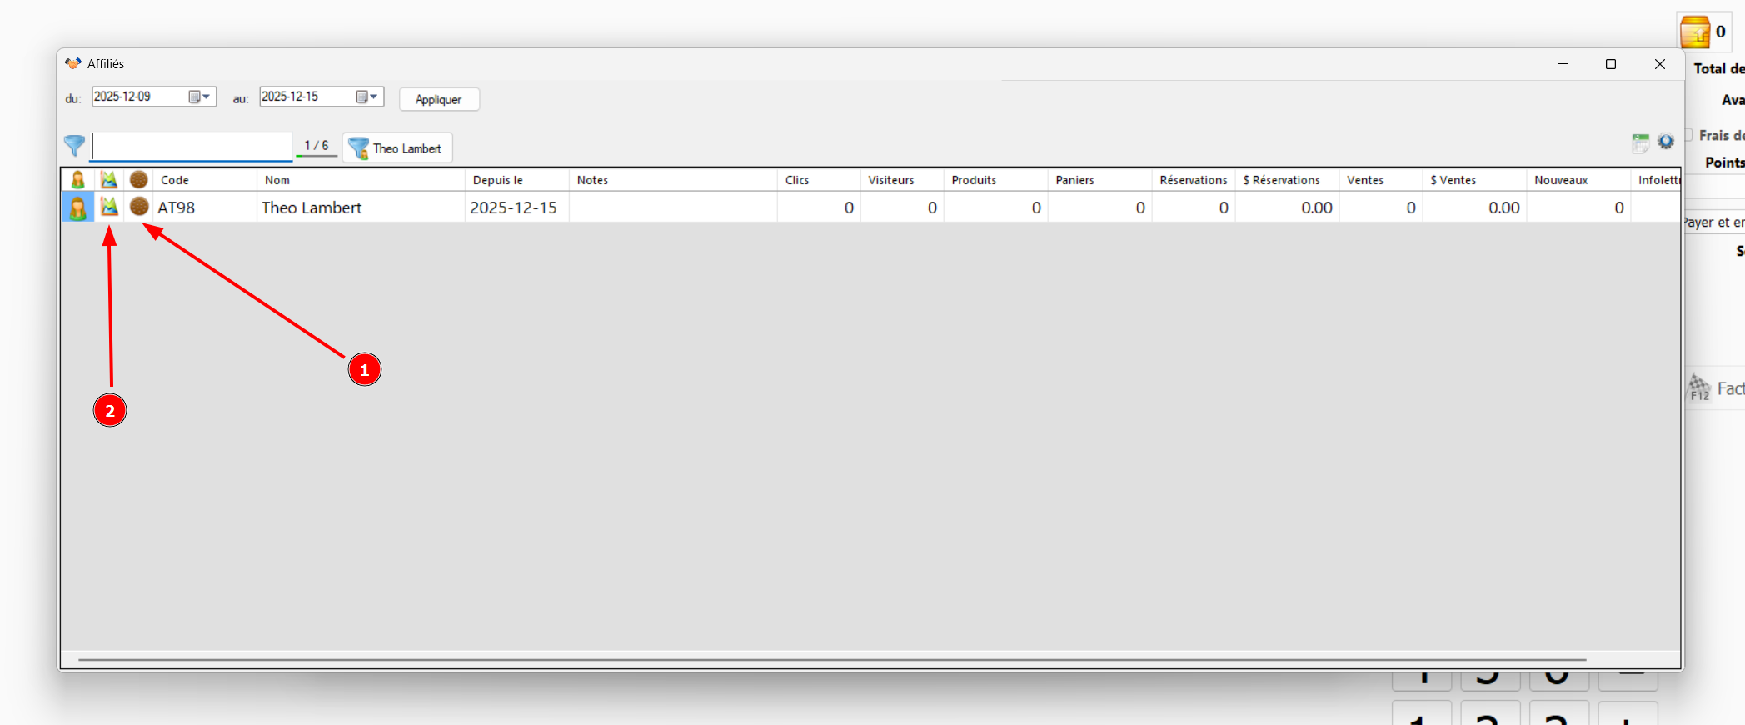Click the orange box icon with arrow
Viewport: 1745px width, 725px height.
1695,33
